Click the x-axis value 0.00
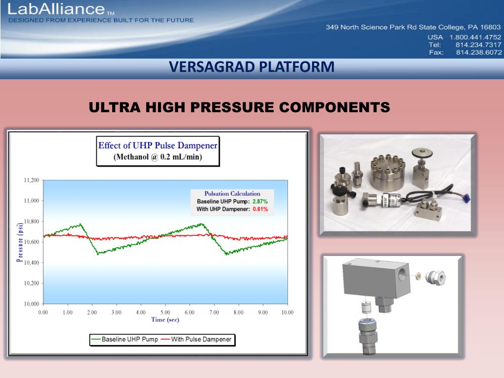504x378 pixels. click(x=43, y=313)
